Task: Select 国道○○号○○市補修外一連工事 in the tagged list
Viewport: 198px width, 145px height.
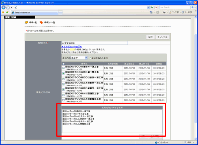Action: 76,111
